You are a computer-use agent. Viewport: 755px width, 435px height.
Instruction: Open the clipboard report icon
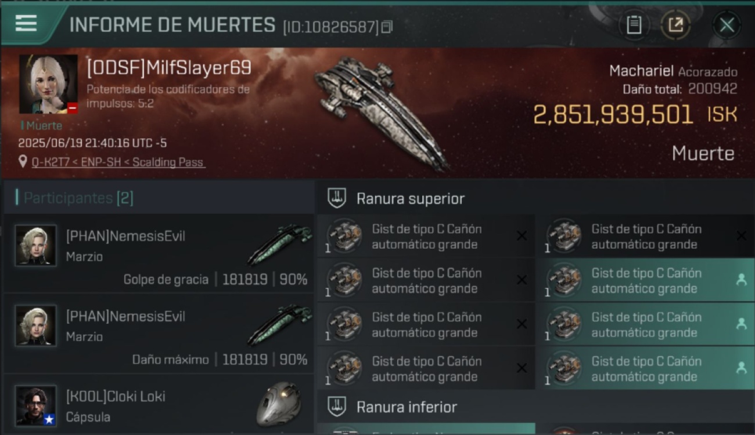tap(634, 25)
